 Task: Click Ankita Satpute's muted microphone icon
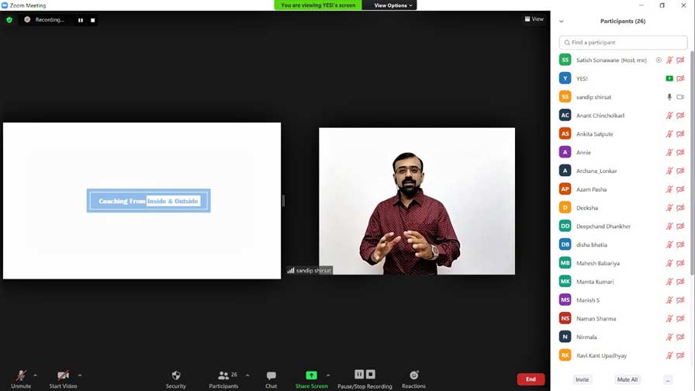pos(669,134)
